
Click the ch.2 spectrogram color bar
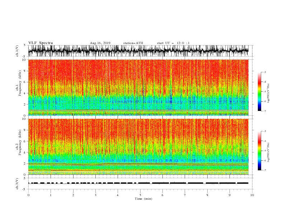point(259,151)
